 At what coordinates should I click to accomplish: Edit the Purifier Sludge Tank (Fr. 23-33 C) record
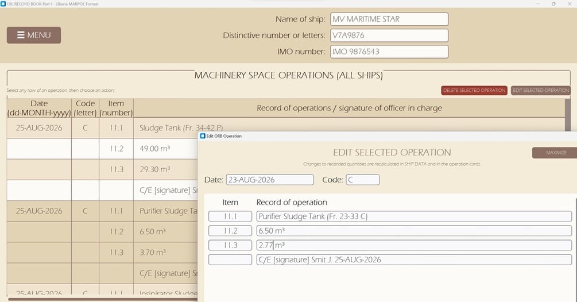tap(414, 216)
